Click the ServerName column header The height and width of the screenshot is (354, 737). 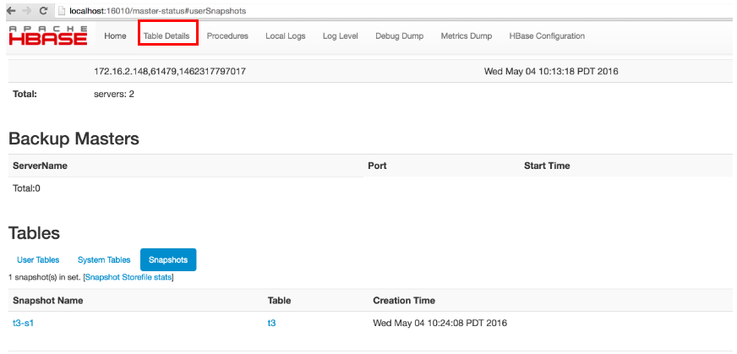[x=40, y=166]
